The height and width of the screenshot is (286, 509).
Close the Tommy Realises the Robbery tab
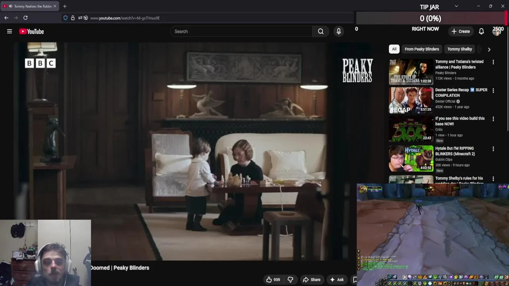pyautogui.click(x=55, y=6)
